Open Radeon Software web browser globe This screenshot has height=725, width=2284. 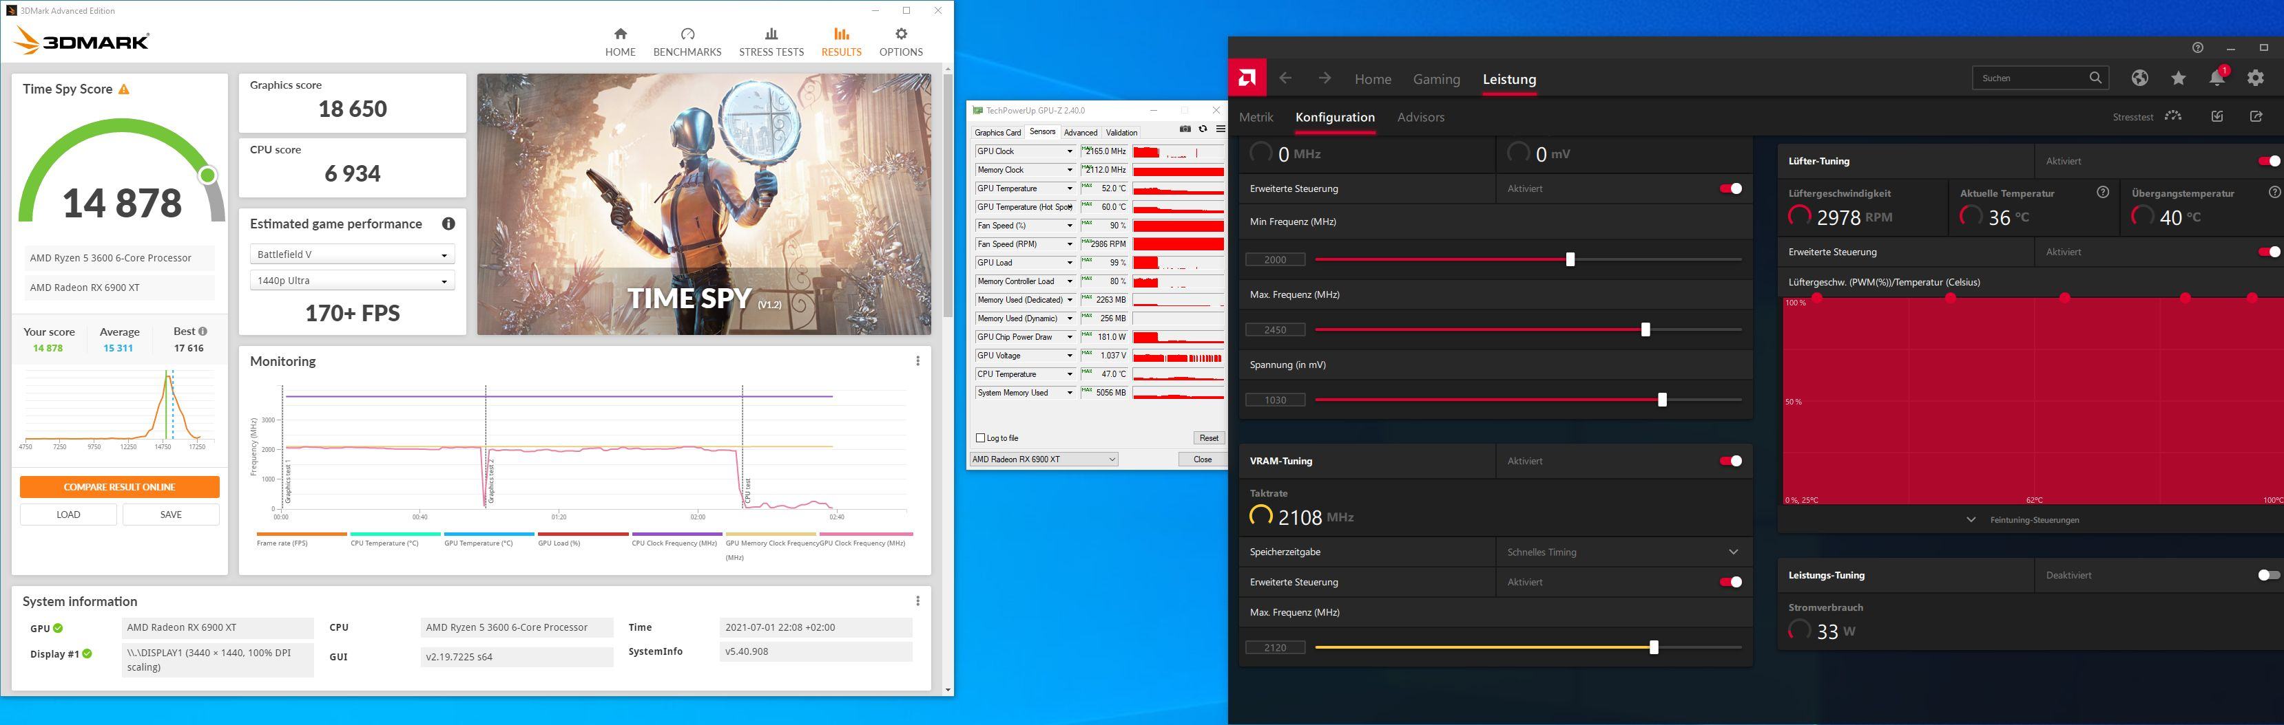[x=2139, y=78]
